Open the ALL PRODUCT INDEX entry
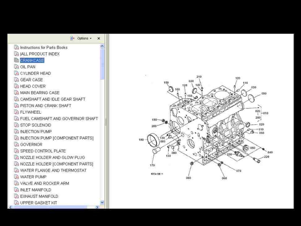 point(40,54)
